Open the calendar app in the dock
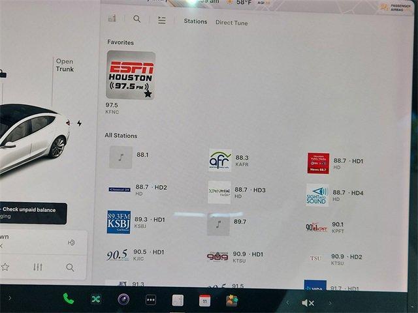 pyautogui.click(x=204, y=301)
